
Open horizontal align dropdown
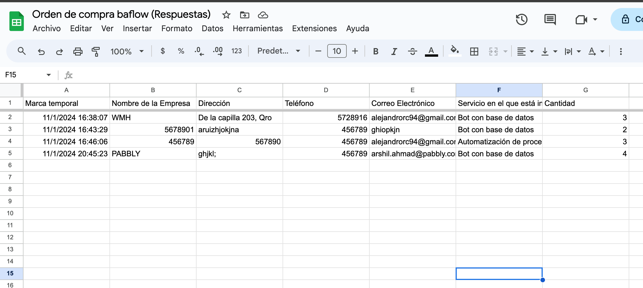(525, 52)
